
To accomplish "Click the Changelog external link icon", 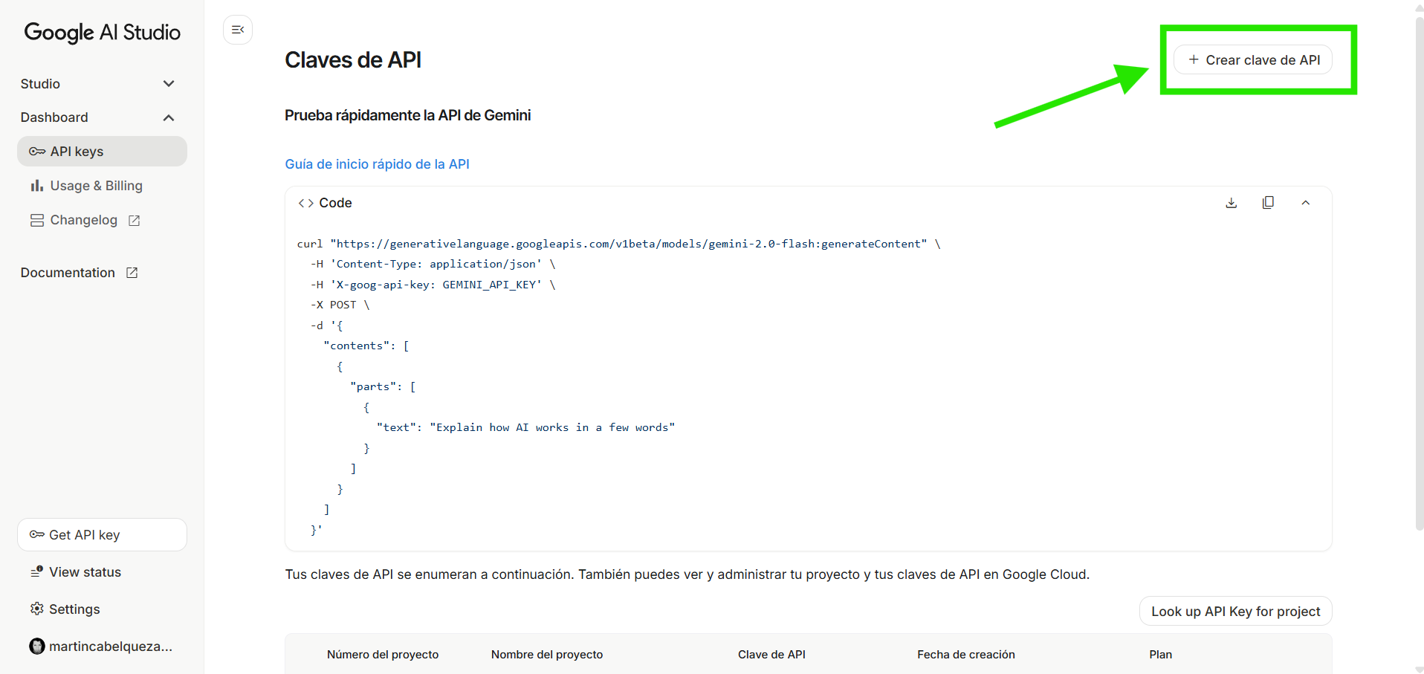I will (x=134, y=221).
